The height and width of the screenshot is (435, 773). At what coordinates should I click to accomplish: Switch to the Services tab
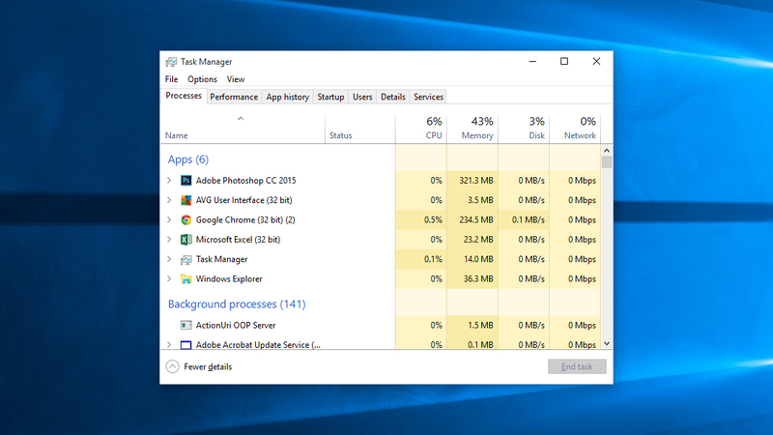tap(428, 97)
